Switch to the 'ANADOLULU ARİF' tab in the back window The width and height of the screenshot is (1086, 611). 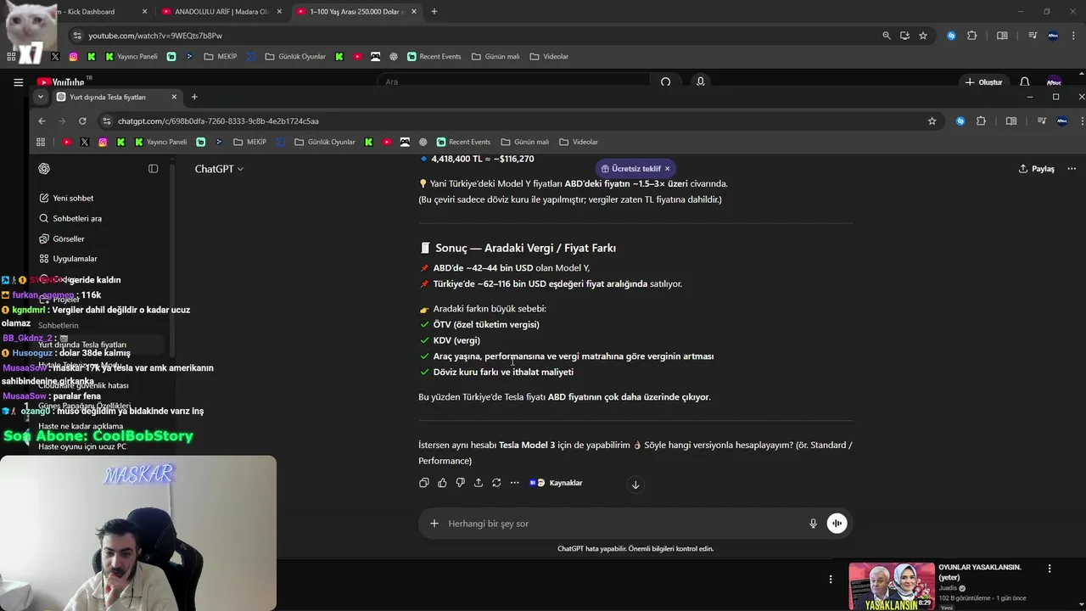pyautogui.click(x=221, y=12)
